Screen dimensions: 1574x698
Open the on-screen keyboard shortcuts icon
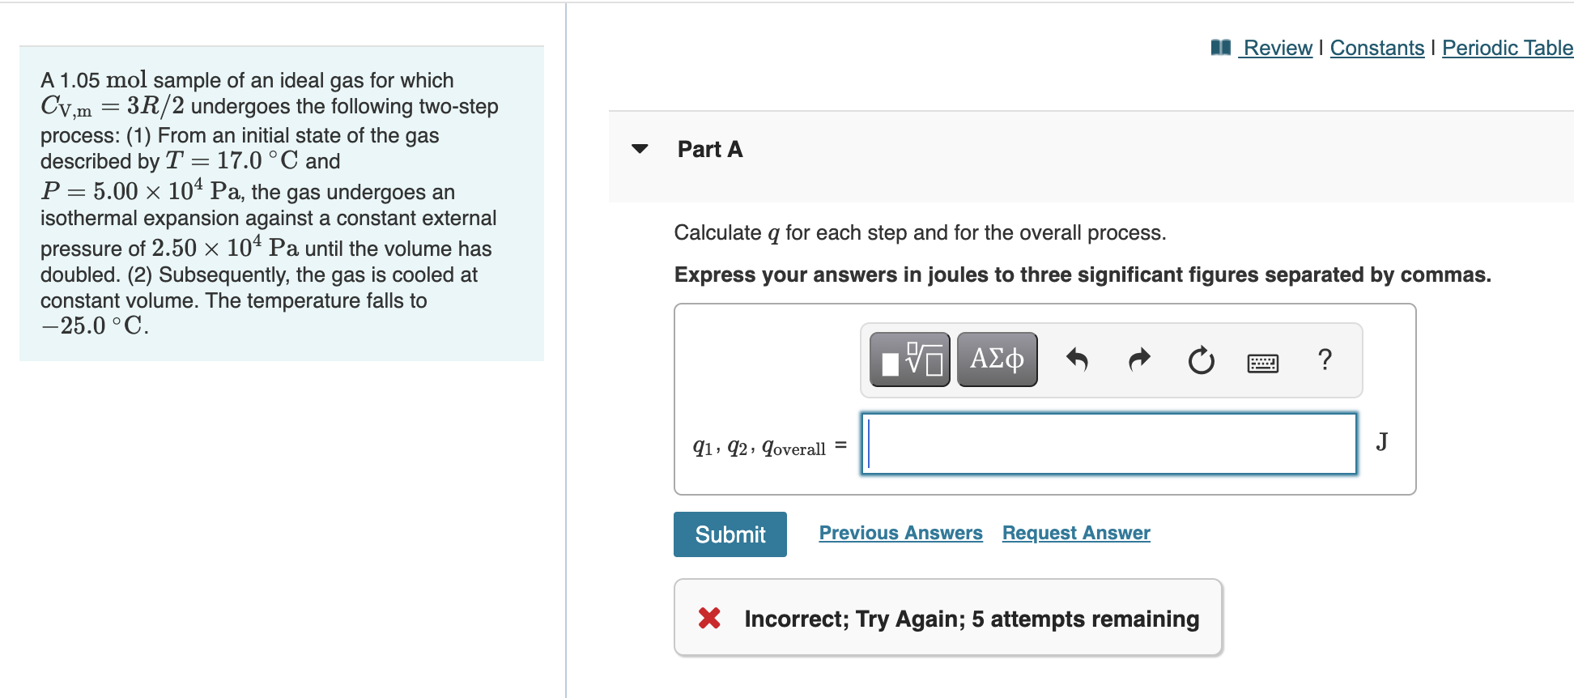pyautogui.click(x=1261, y=363)
